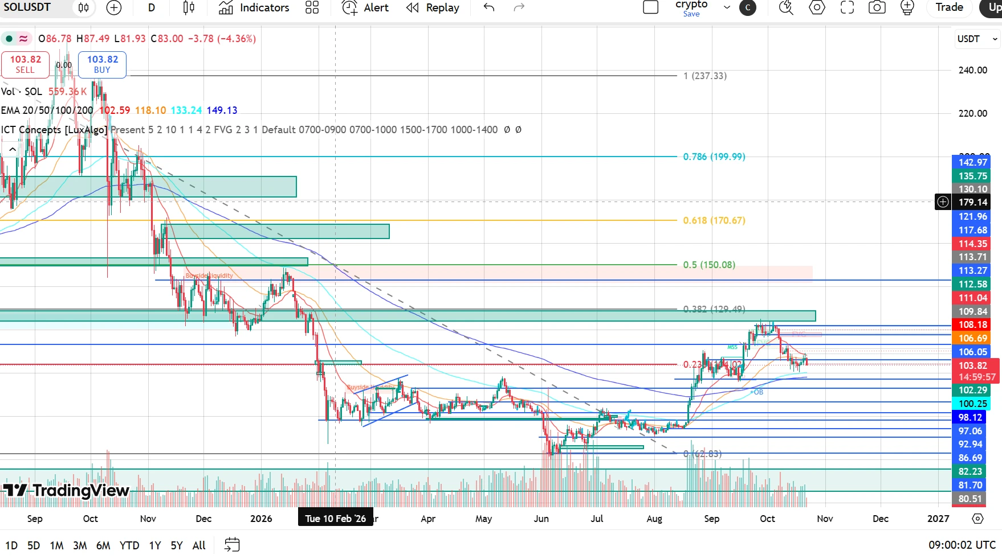The width and height of the screenshot is (1002, 559).
Task: Collapse the indicator legend with chevron
Action: pos(12,149)
